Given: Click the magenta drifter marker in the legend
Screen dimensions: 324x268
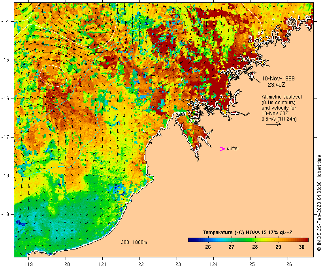Looking at the screenshot, I should pyautogui.click(x=222, y=149).
